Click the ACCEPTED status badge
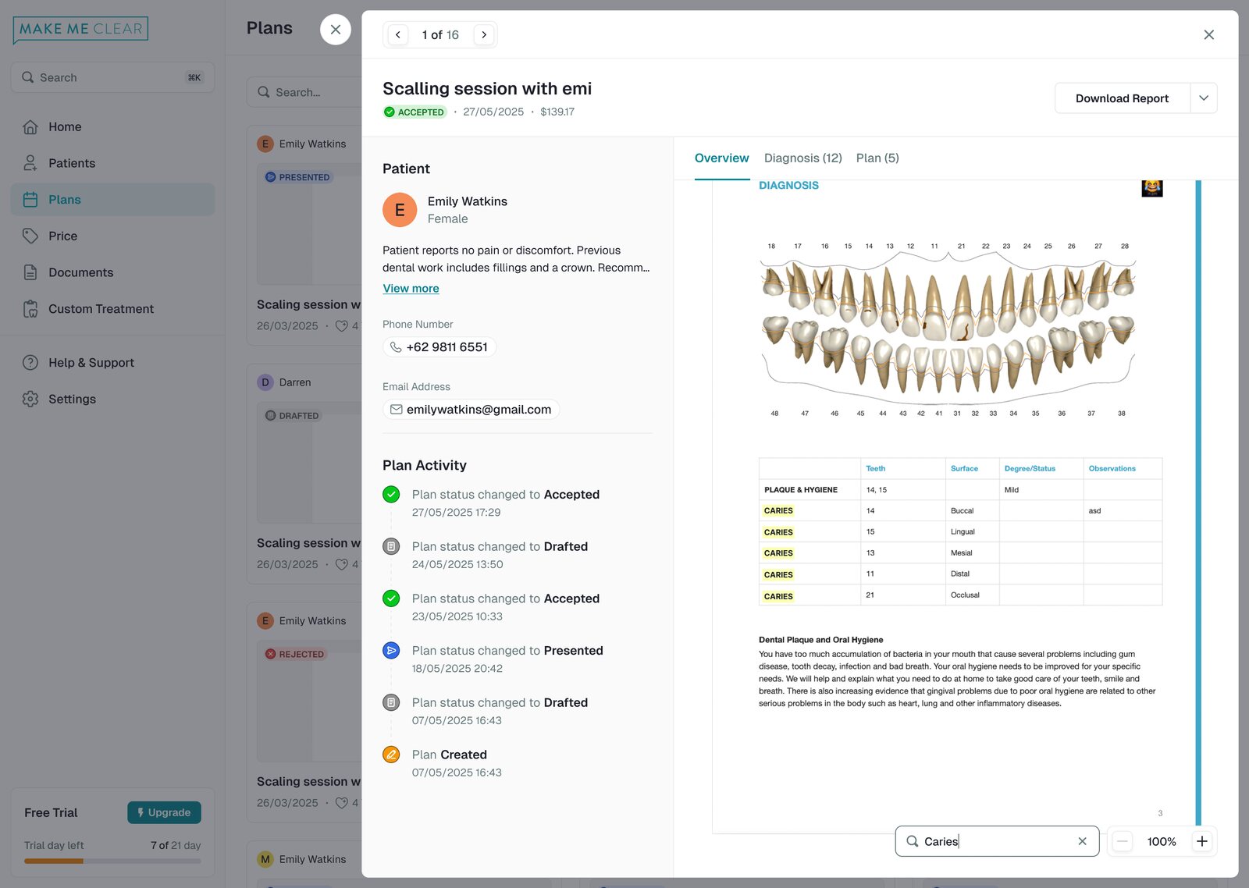The image size is (1249, 888). coord(415,112)
